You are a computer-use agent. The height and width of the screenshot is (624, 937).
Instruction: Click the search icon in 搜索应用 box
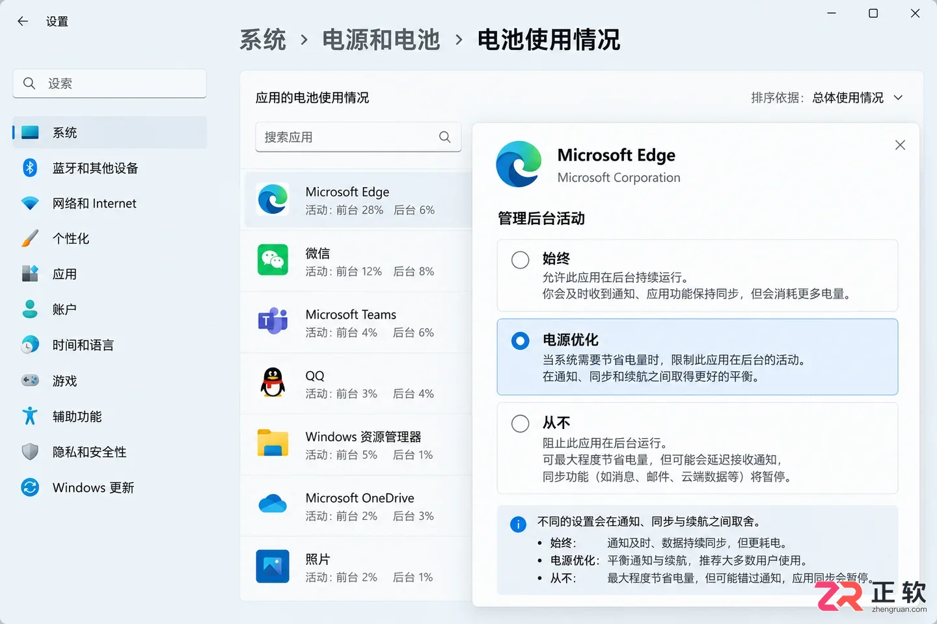coord(445,137)
